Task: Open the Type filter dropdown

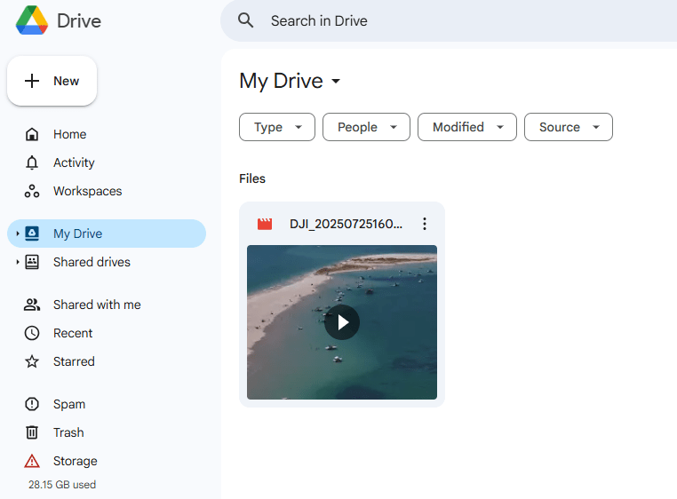Action: point(276,127)
